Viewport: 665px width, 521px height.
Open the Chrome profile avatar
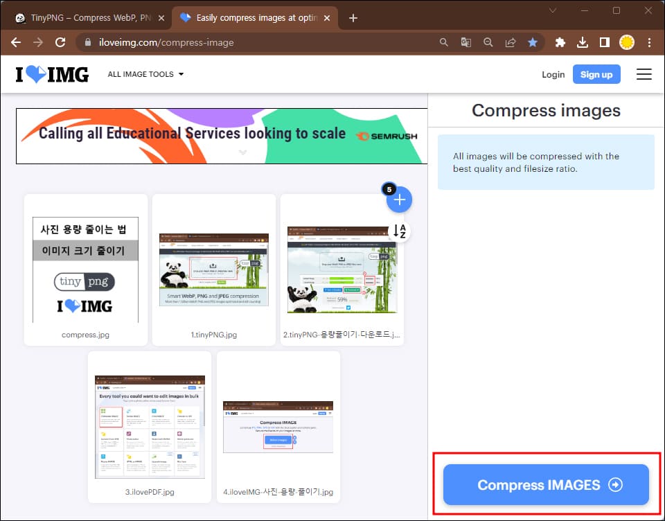point(627,42)
